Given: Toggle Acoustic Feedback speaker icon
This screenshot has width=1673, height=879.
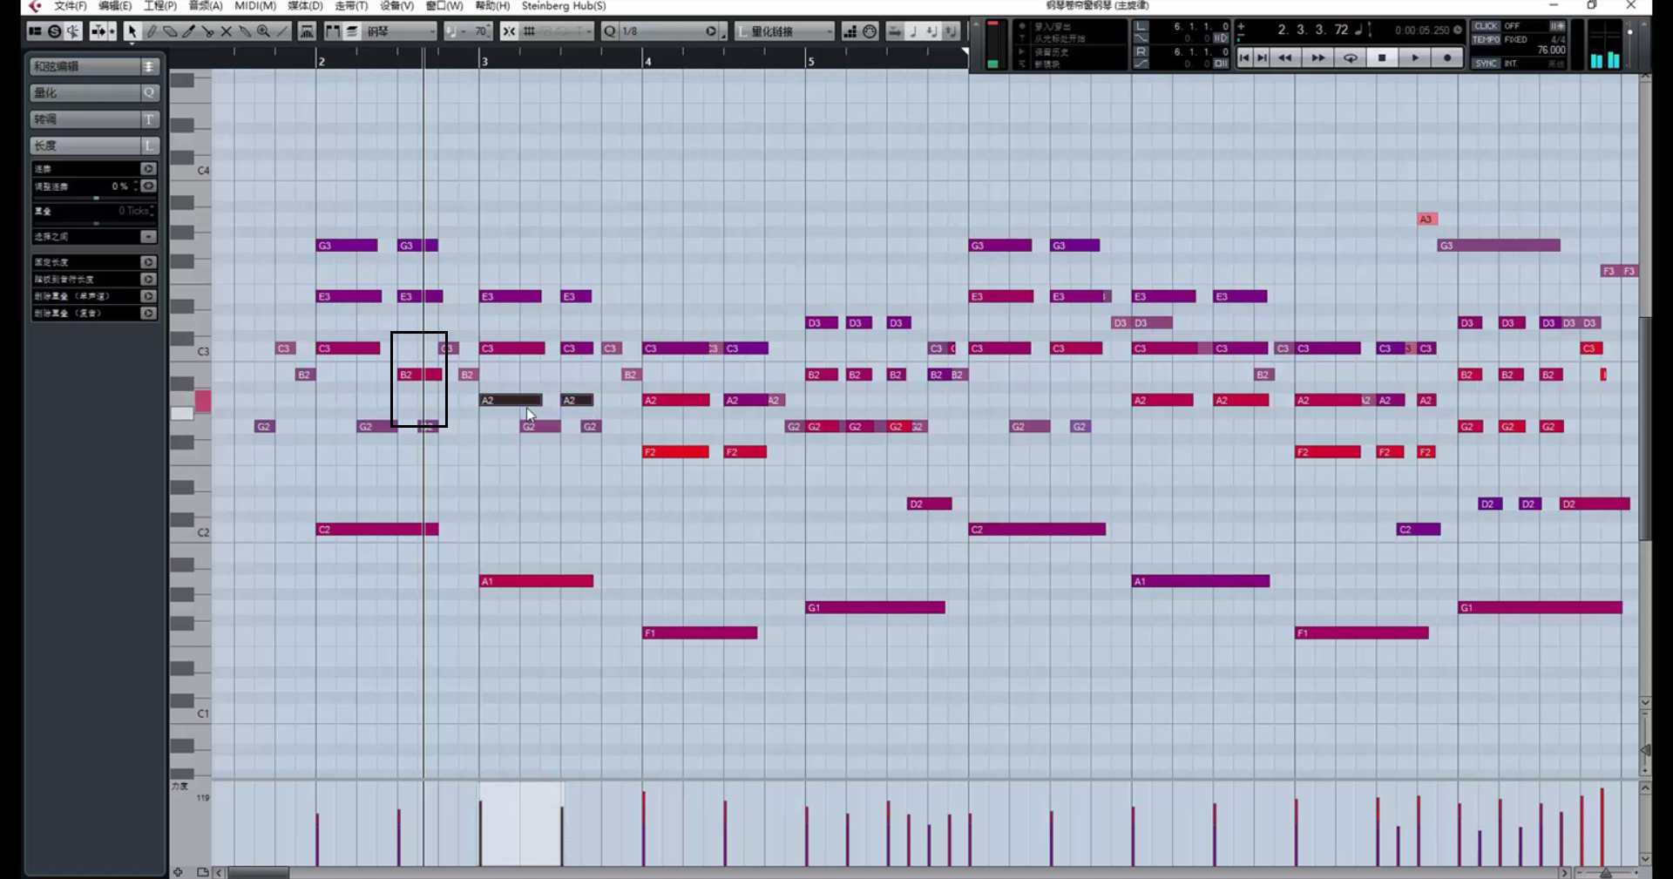Looking at the screenshot, I should [x=73, y=31].
